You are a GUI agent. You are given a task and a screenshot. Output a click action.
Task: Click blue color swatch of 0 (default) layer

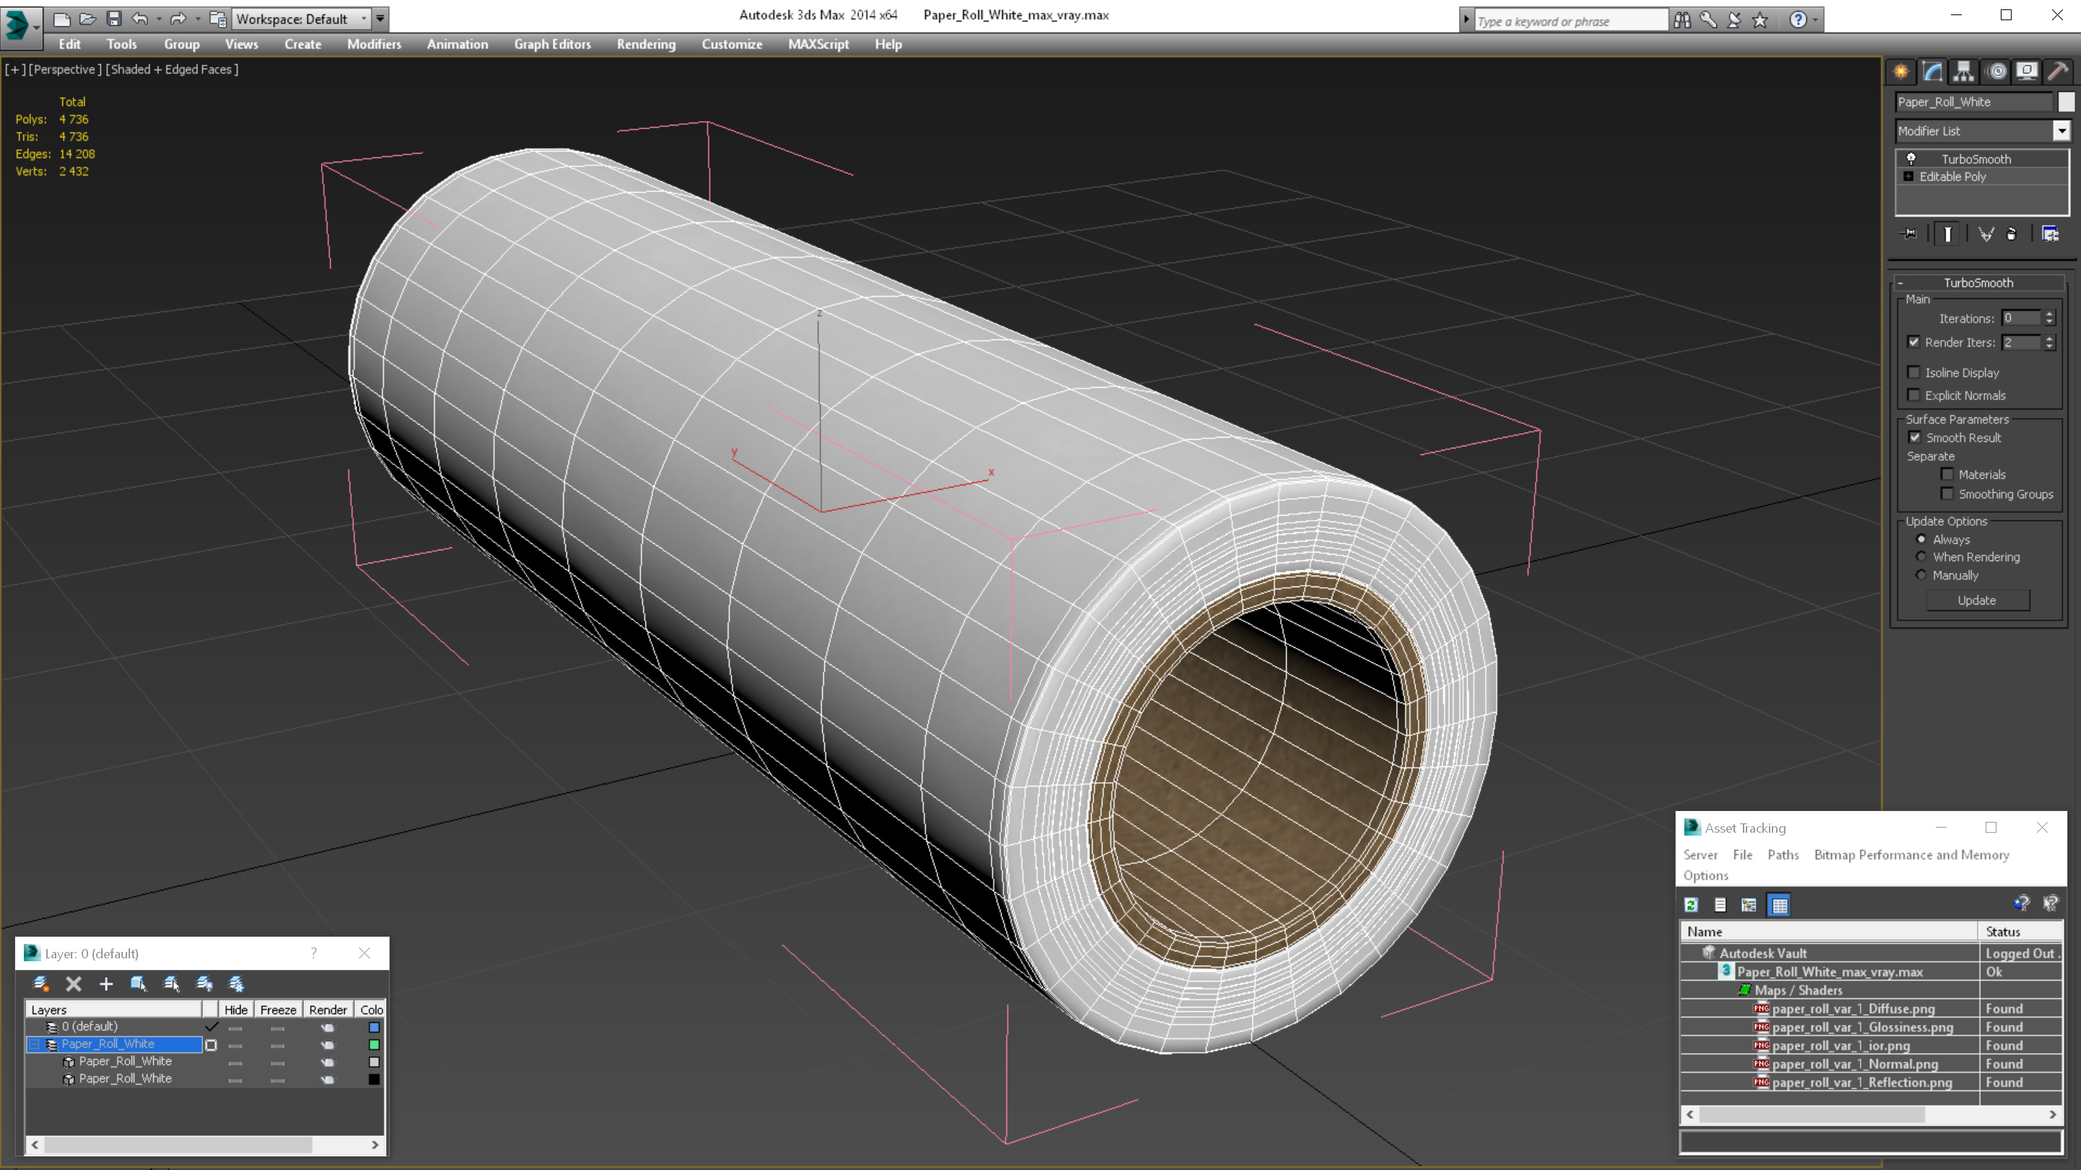tap(374, 1027)
